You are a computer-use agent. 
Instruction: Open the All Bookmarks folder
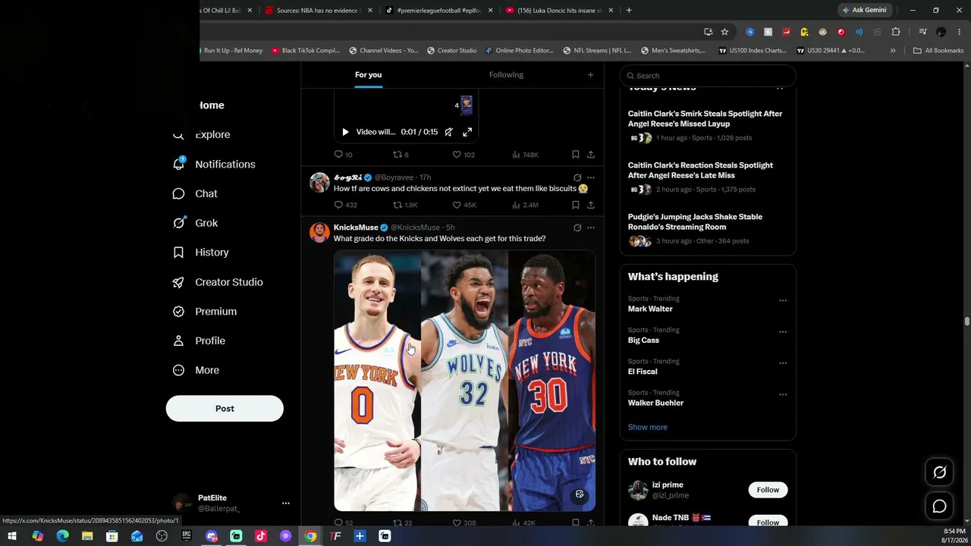click(938, 51)
